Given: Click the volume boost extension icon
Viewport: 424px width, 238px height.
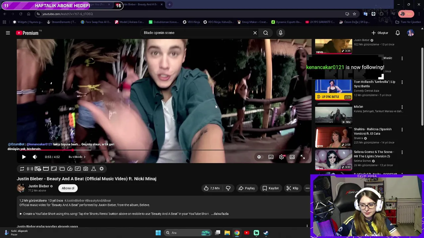Looking at the screenshot, I should [x=30, y=169].
